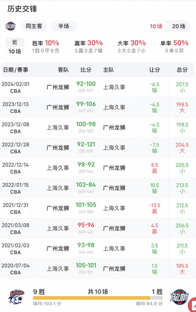Image resolution: width=196 pixels, height=312 pixels.
Task: Toggle the 同主客 filter
Action: (34, 26)
